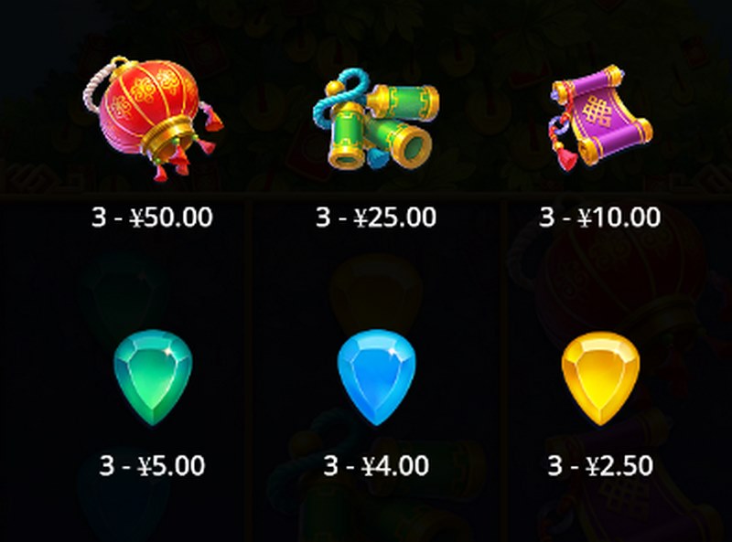Select the 3 - ¥25.00 payout text
Image resolution: width=732 pixels, height=542 pixels.
[376, 217]
